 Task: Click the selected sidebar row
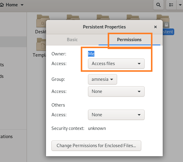tap(12, 42)
